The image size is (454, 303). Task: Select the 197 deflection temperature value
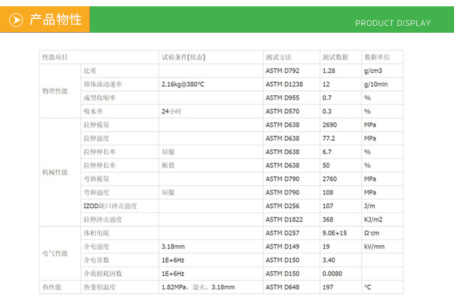328,287
